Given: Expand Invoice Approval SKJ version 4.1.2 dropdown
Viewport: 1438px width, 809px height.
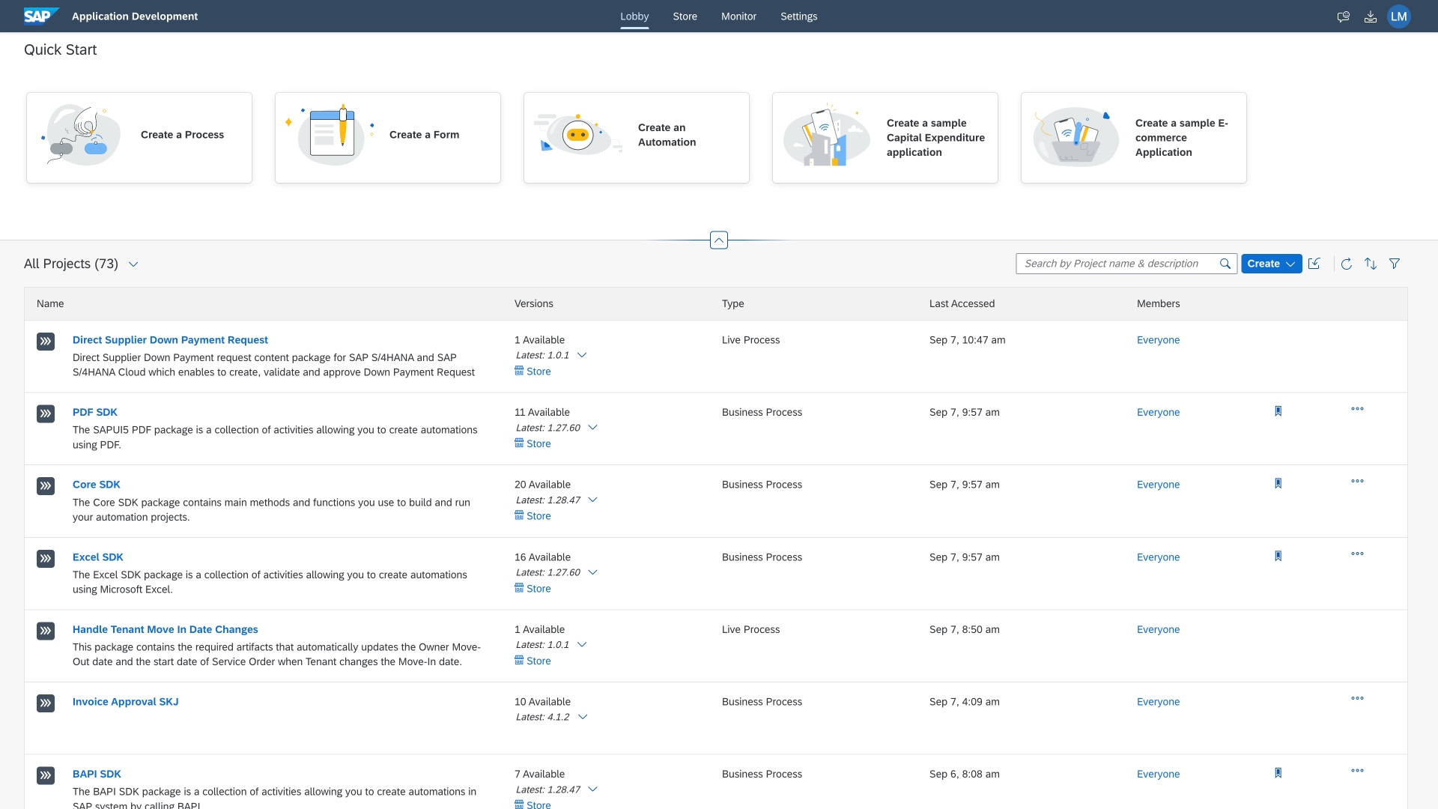Looking at the screenshot, I should 583,718.
